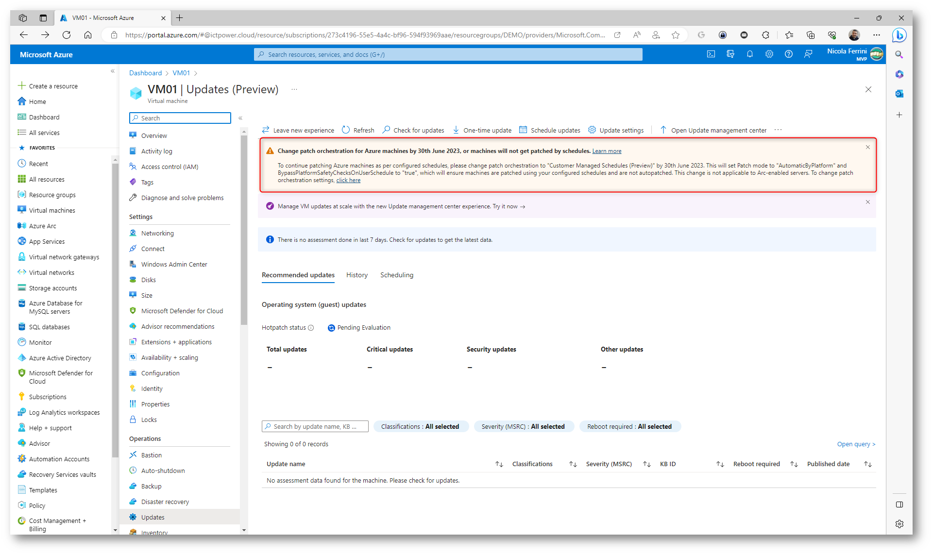
Task: Open Azure notifications bell
Action: 750,54
